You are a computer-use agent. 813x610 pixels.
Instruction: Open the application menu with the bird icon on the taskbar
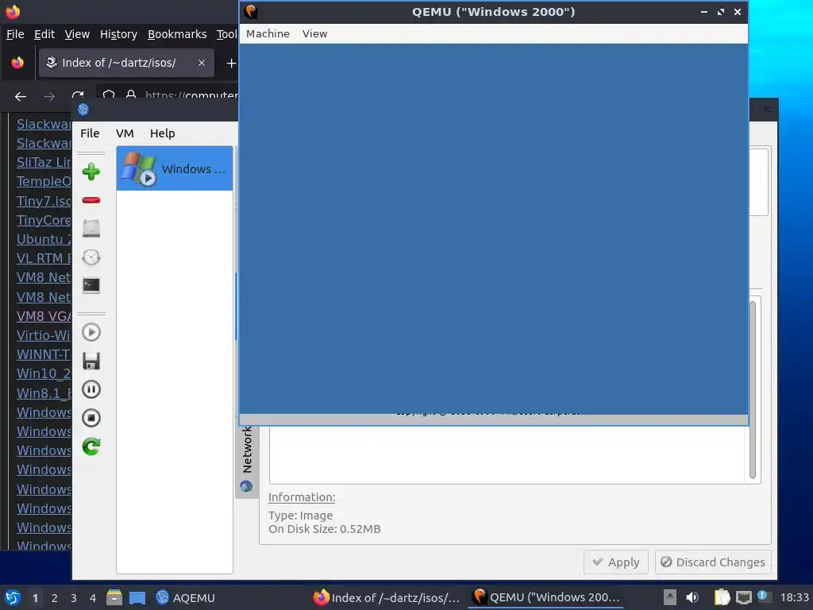coord(13,597)
